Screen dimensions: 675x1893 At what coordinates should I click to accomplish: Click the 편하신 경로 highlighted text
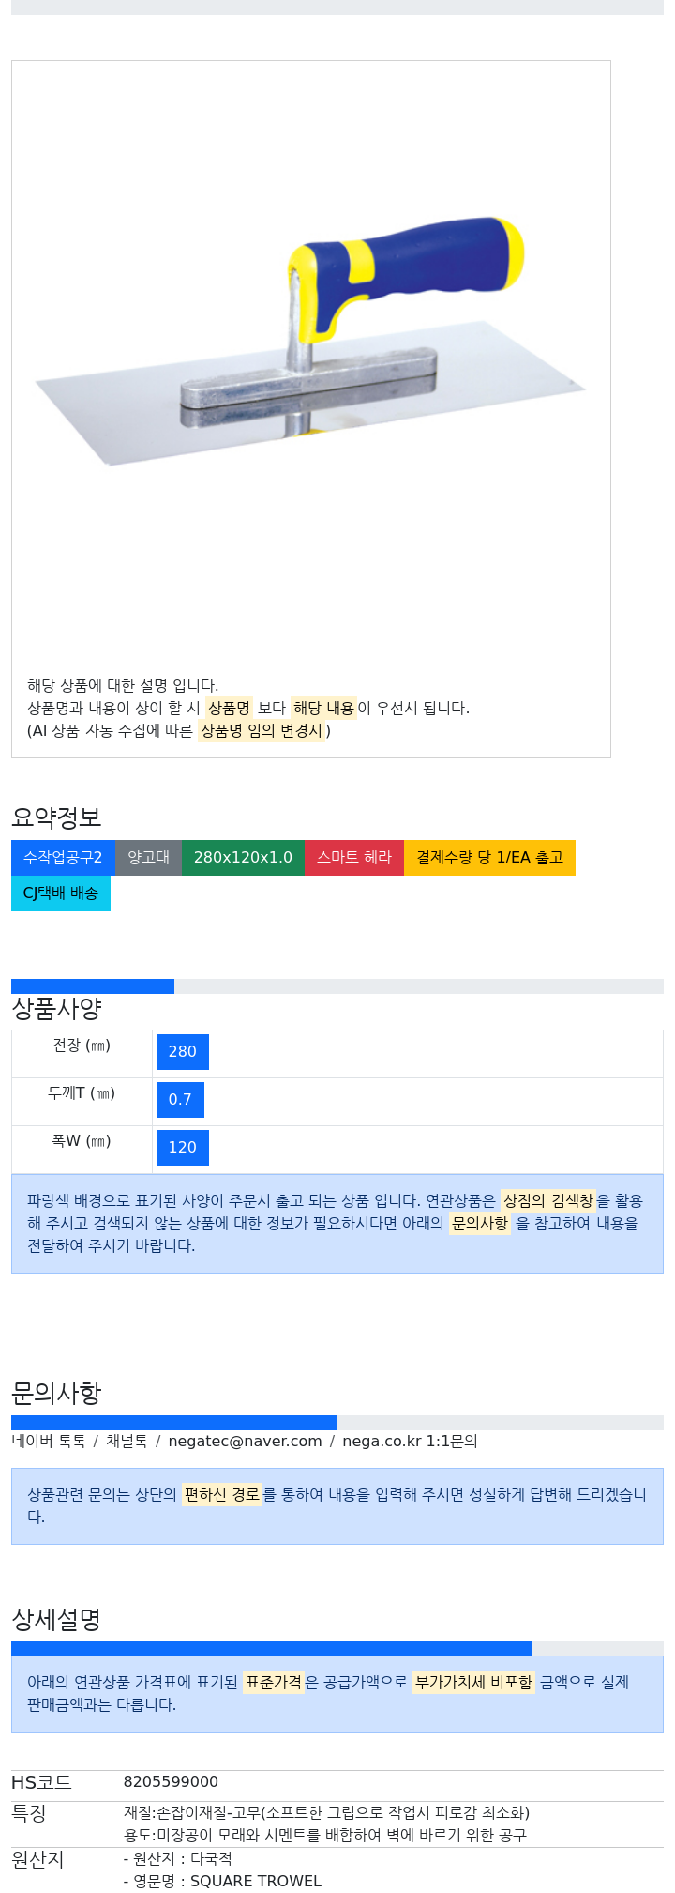tap(222, 1495)
